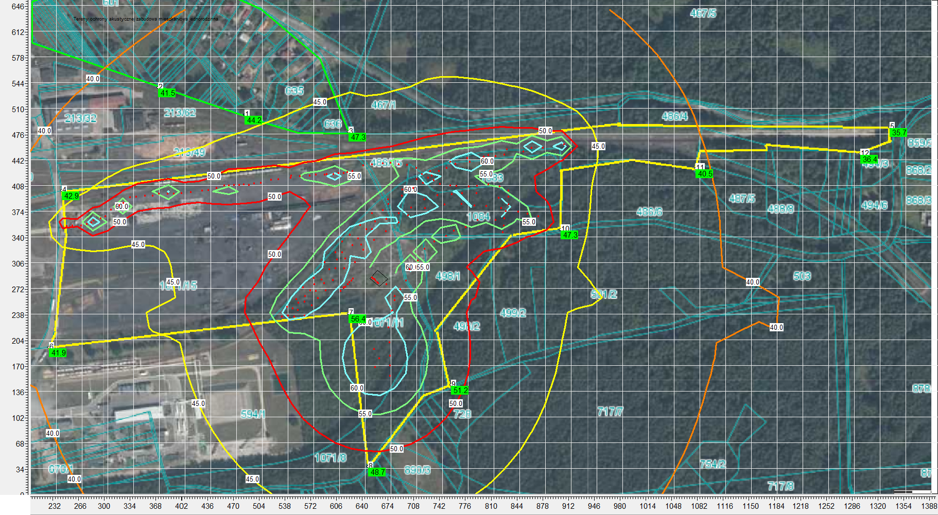Click the parcel label 717/7
Image resolution: width=938 pixels, height=515 pixels.
[x=610, y=412]
